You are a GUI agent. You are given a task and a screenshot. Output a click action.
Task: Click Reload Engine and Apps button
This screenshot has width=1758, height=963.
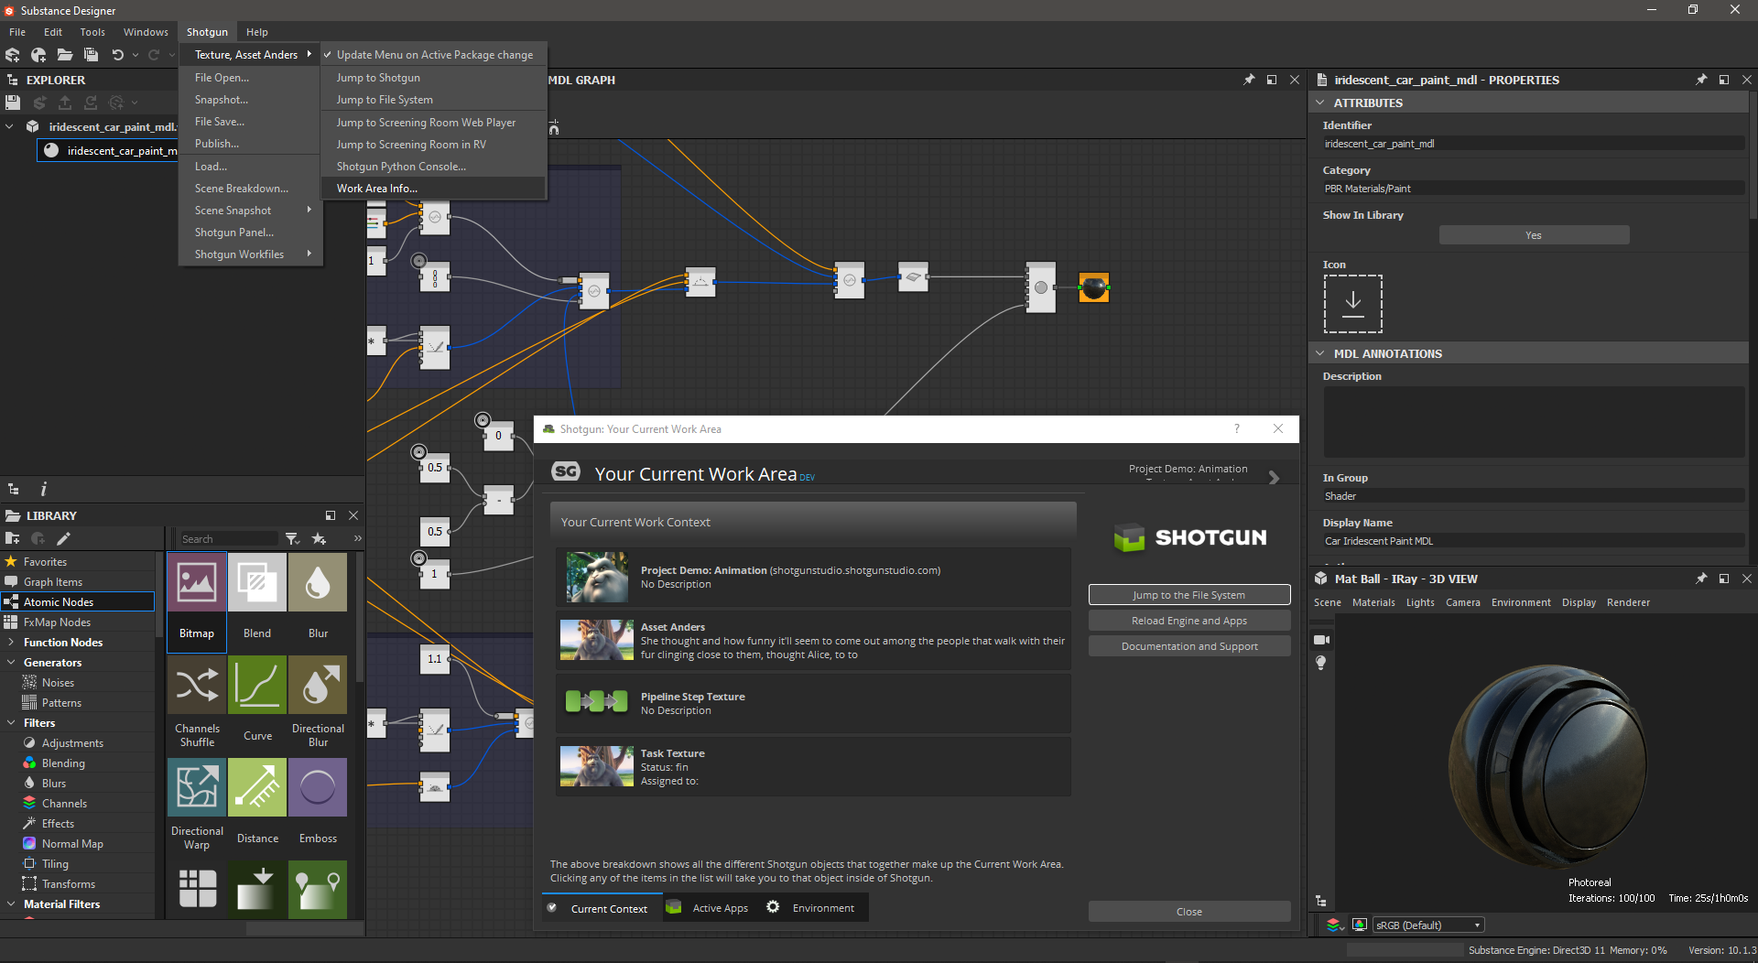click(1188, 621)
